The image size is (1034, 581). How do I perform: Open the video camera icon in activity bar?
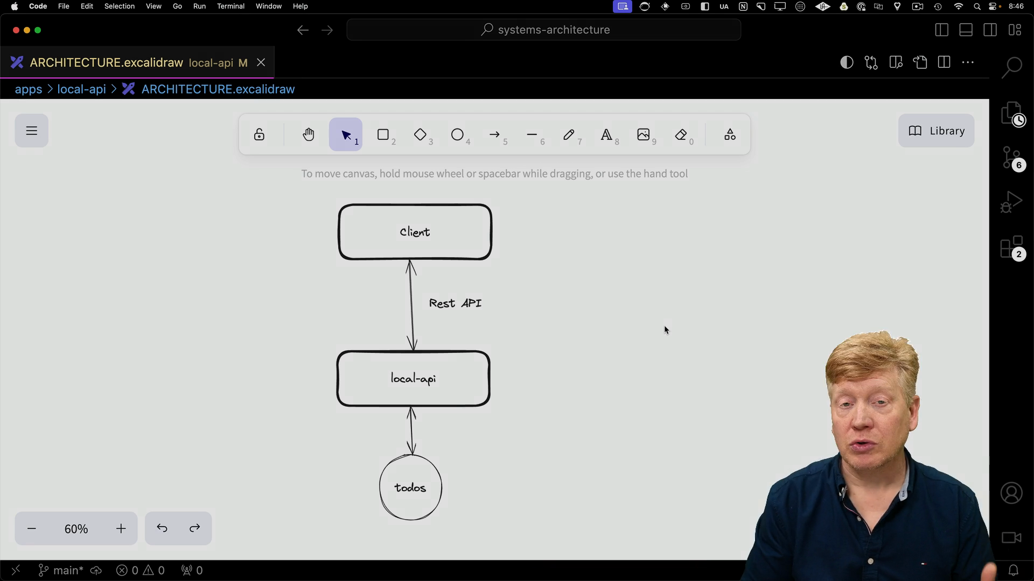coord(1011,537)
